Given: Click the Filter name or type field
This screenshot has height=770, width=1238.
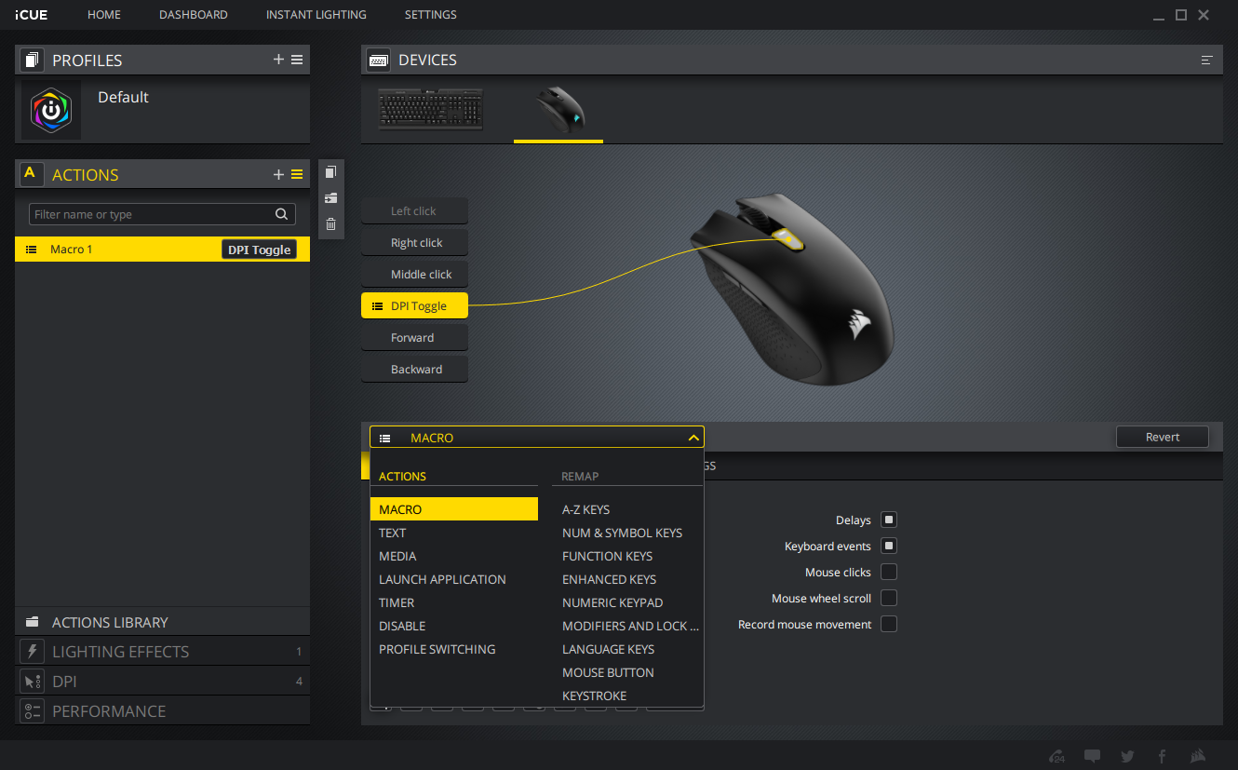Looking at the screenshot, I should click(x=162, y=214).
